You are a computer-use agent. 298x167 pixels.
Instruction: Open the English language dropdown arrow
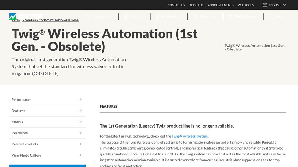pos(285,5)
